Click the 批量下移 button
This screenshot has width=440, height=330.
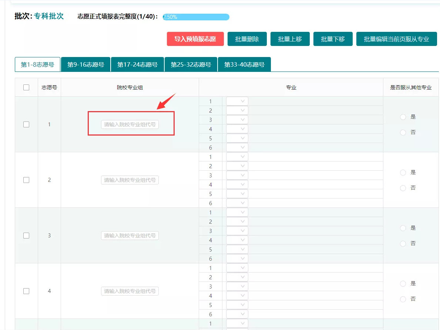[x=333, y=39]
